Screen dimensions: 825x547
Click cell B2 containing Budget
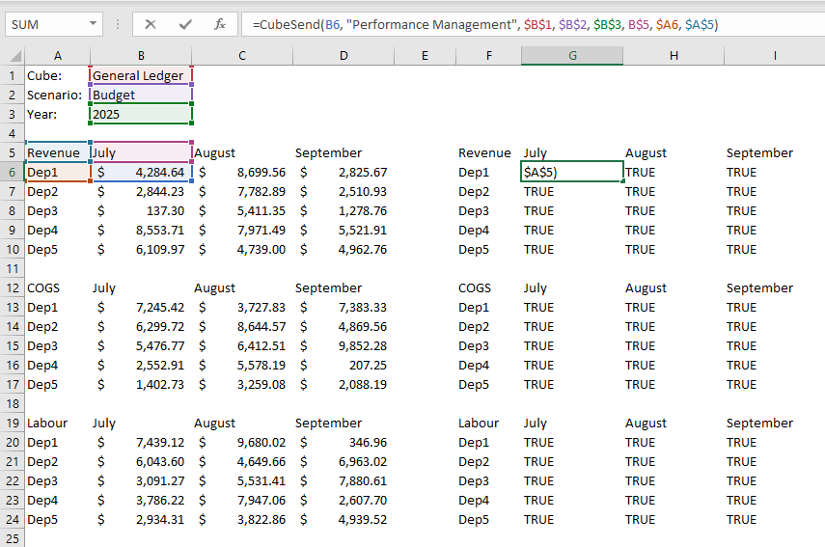(x=141, y=95)
